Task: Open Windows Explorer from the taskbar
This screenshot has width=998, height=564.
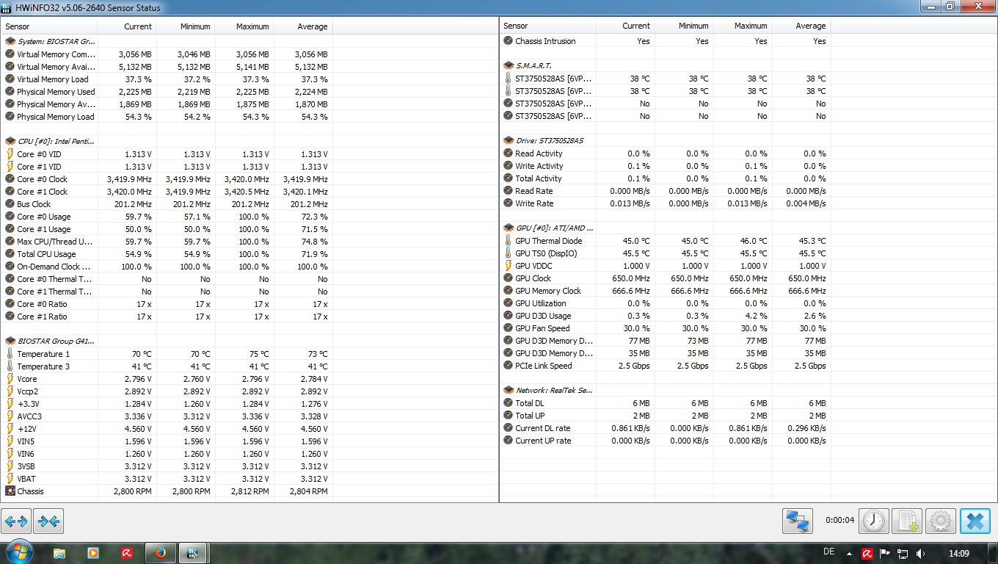Action: (x=59, y=553)
